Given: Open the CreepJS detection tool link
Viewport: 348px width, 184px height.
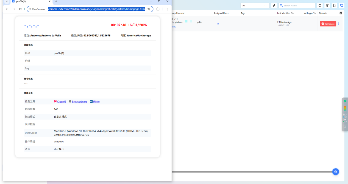Looking at the screenshot, I should pyautogui.click(x=62, y=101).
